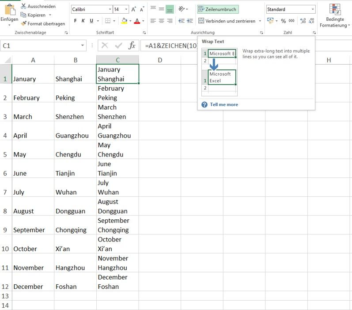The width and height of the screenshot is (352, 310).
Task: Open Ausrichtung dialog launcher
Action: (261, 33)
